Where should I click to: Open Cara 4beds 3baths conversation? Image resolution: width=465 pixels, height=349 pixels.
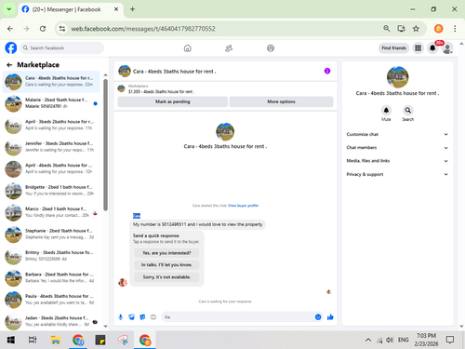[x=51, y=82]
